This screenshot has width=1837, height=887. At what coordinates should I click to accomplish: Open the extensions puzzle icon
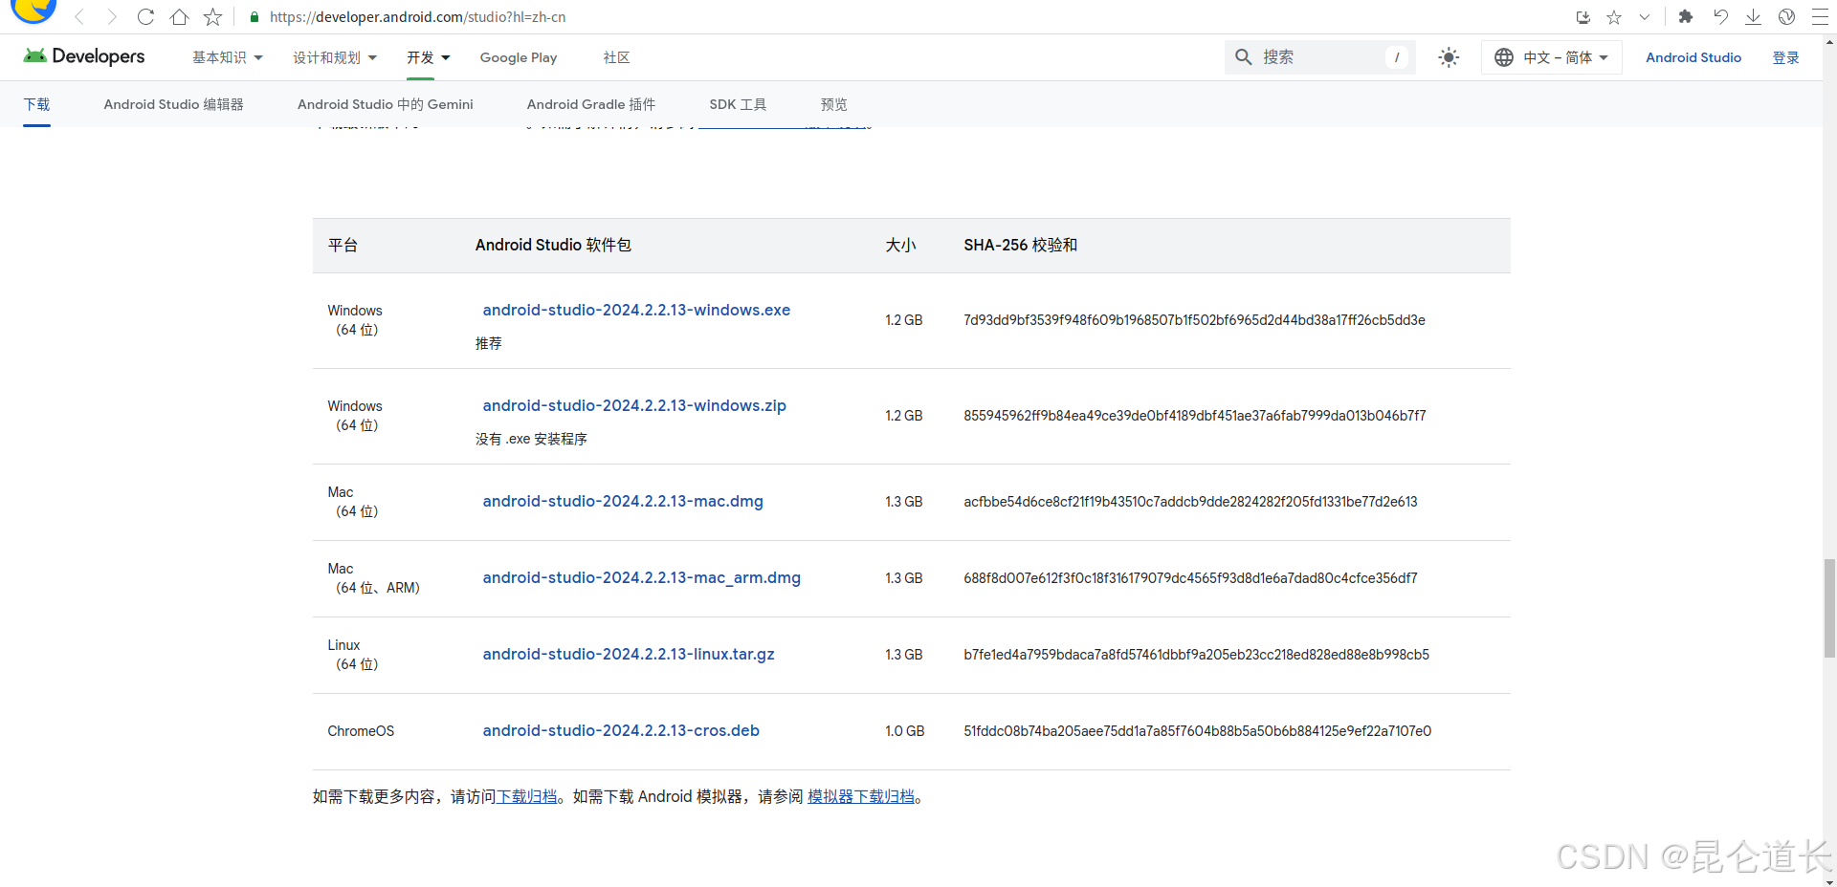(x=1686, y=17)
